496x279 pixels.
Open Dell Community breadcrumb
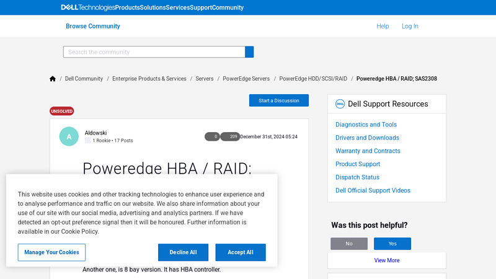(x=84, y=79)
